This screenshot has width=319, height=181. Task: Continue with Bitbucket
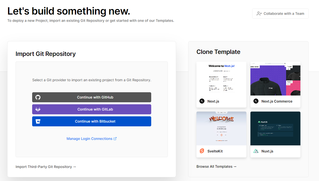[92, 121]
